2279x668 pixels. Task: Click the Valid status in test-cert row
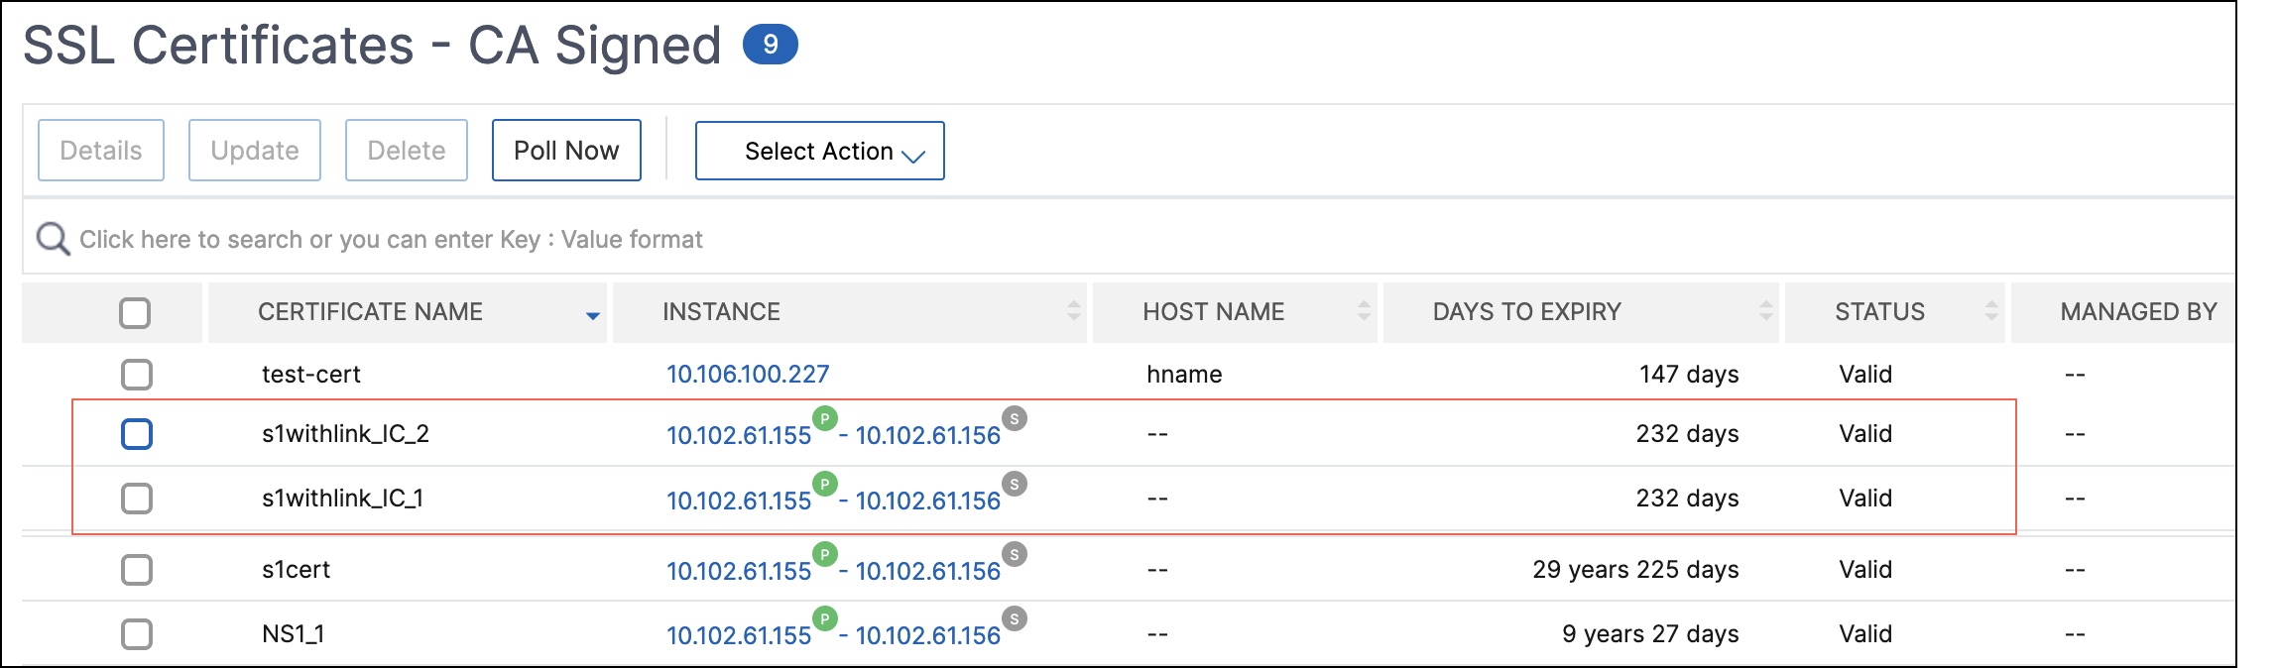(x=1865, y=374)
